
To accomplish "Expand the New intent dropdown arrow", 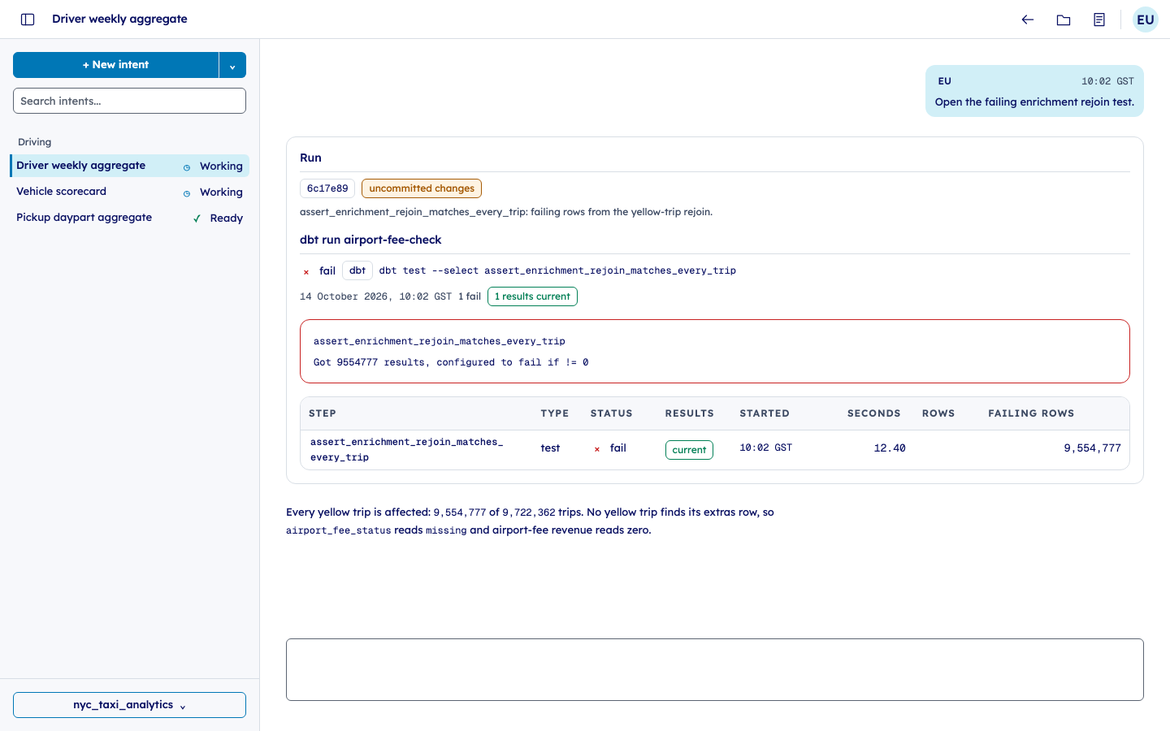I will [232, 65].
